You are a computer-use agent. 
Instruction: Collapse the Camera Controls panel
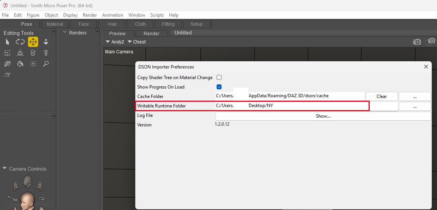point(5,168)
